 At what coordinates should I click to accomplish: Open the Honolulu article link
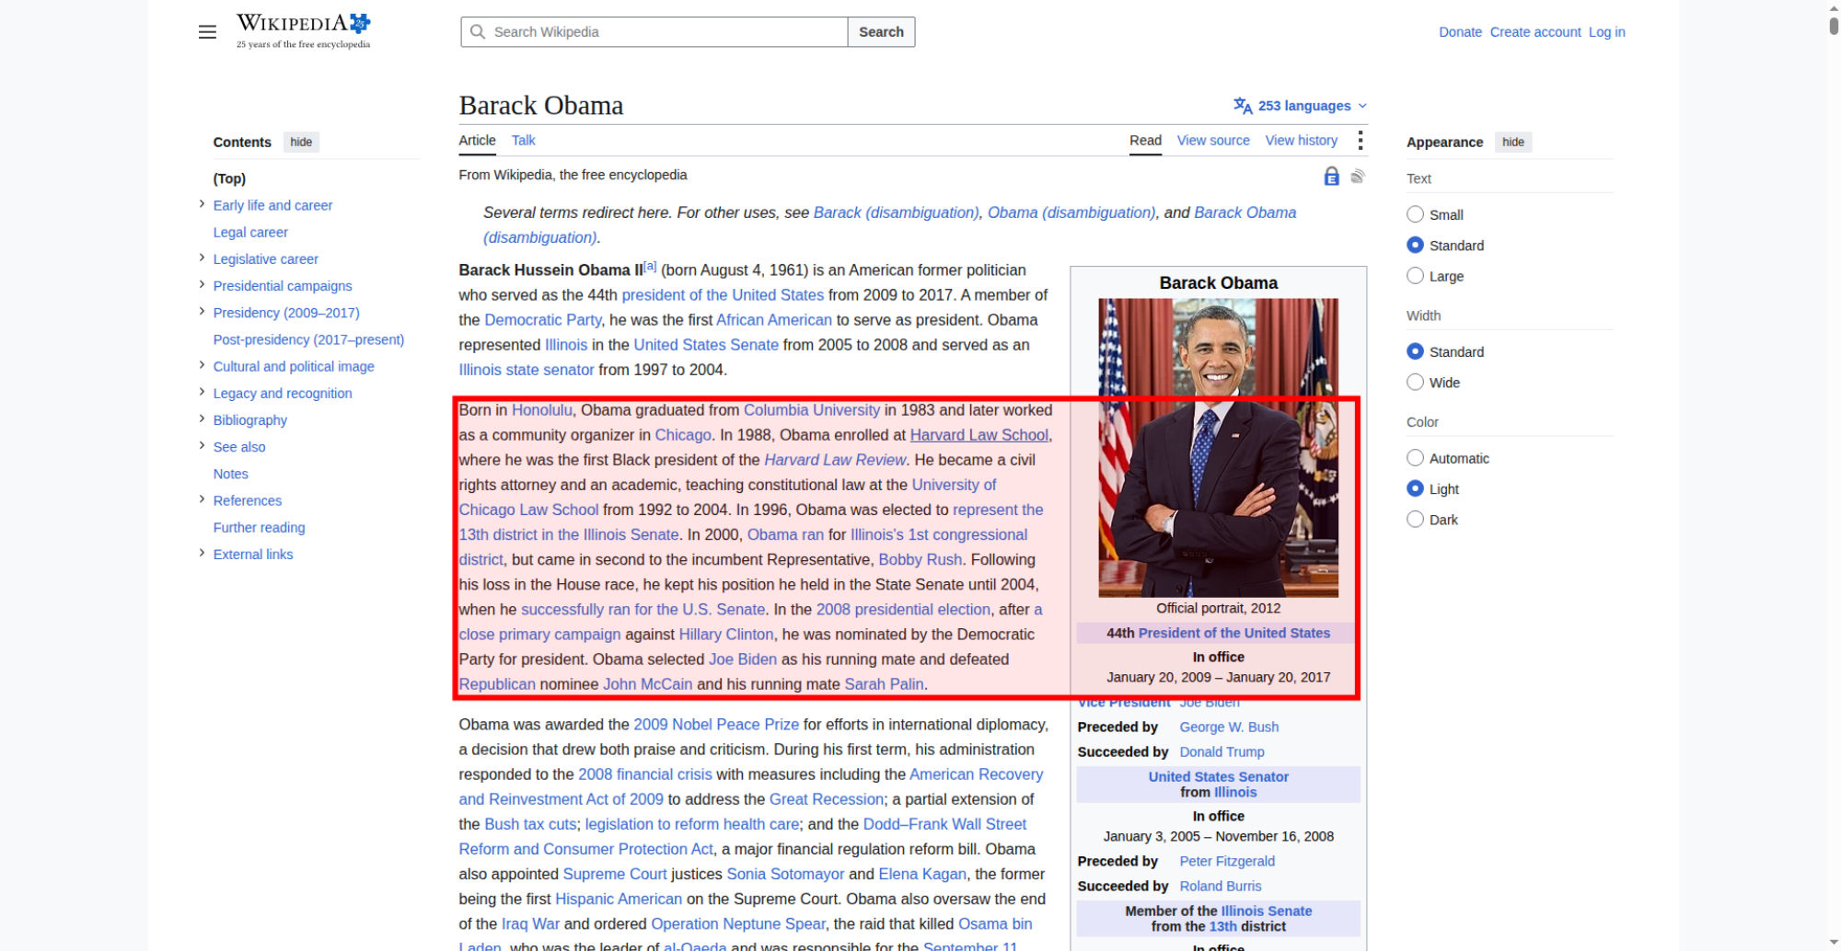[x=541, y=410]
